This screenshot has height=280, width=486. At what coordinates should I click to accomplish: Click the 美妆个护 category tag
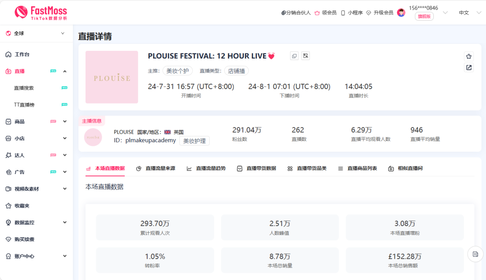point(178,71)
